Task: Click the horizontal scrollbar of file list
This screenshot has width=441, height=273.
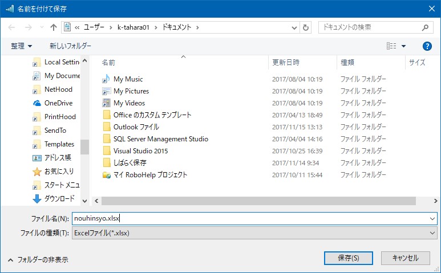Action: [x=228, y=201]
